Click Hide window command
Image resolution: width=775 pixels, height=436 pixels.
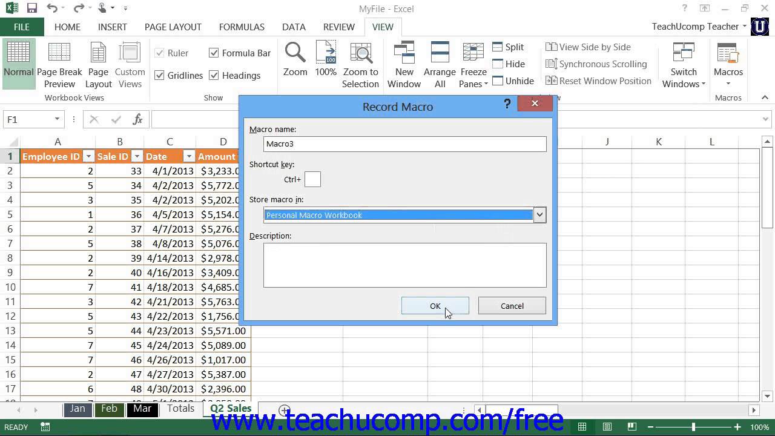tap(509, 64)
